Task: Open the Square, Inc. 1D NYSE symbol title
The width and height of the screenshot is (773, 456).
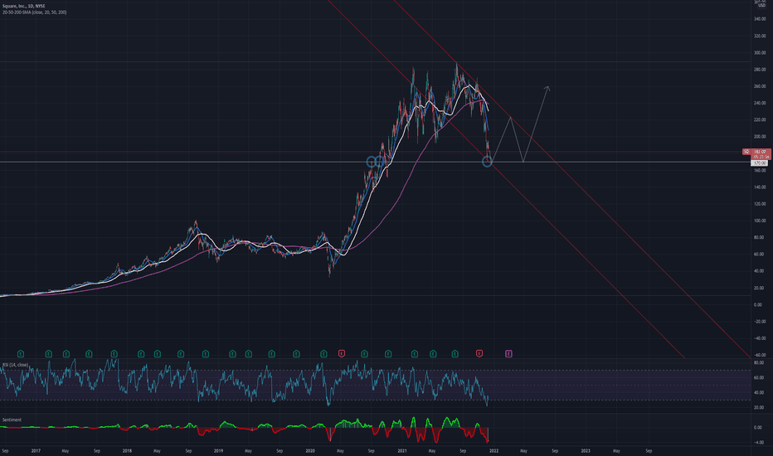Action: pyautogui.click(x=24, y=6)
